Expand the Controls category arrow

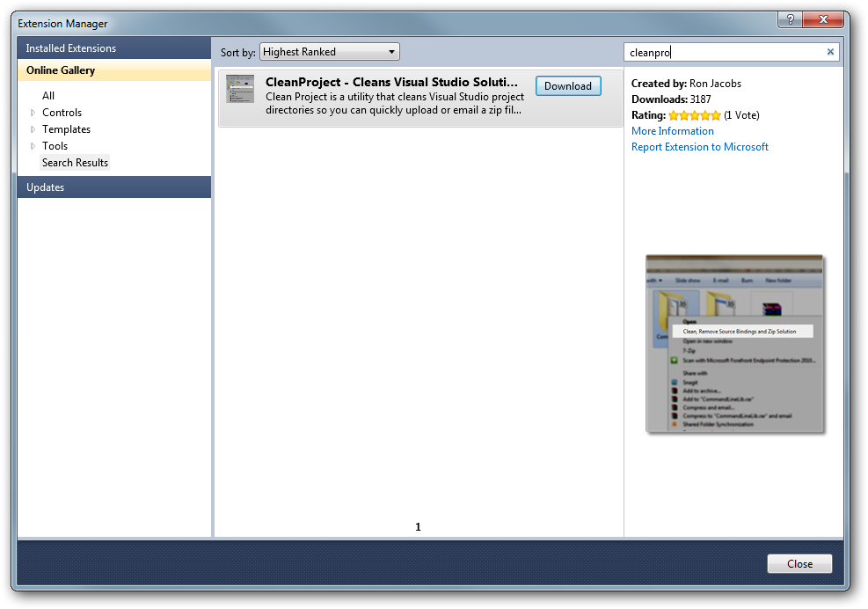[33, 113]
